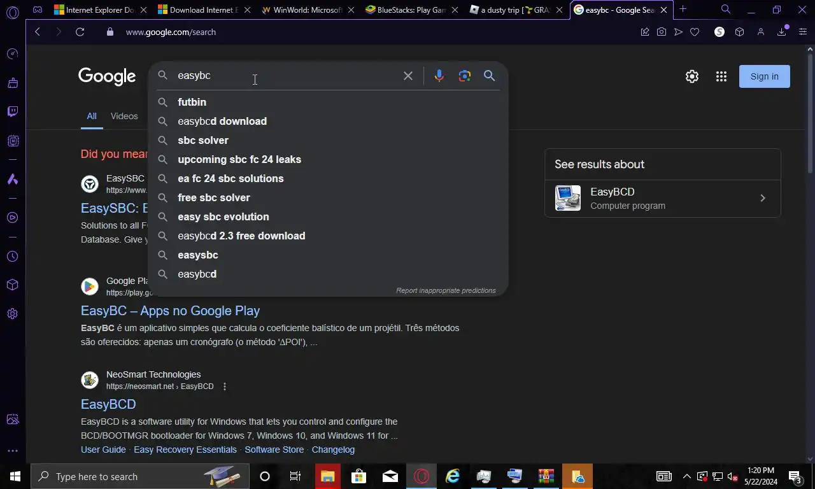Search by image with Google Lens

(465, 76)
